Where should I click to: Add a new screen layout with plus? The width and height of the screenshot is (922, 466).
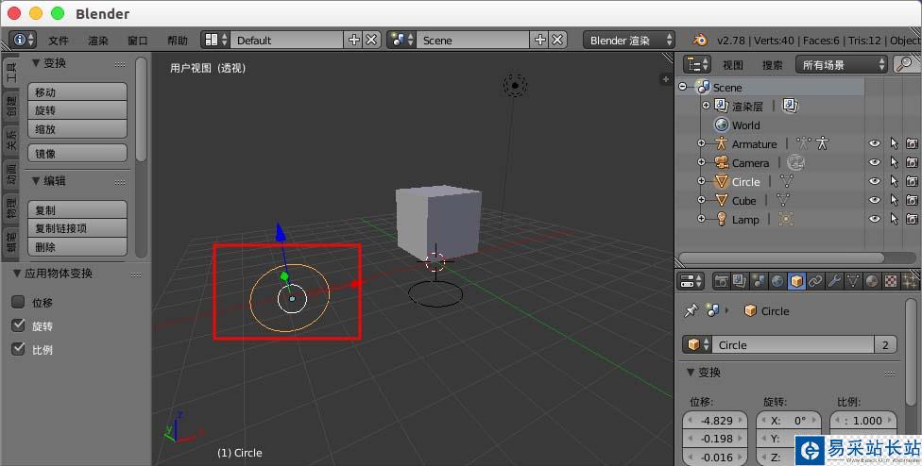coord(354,40)
